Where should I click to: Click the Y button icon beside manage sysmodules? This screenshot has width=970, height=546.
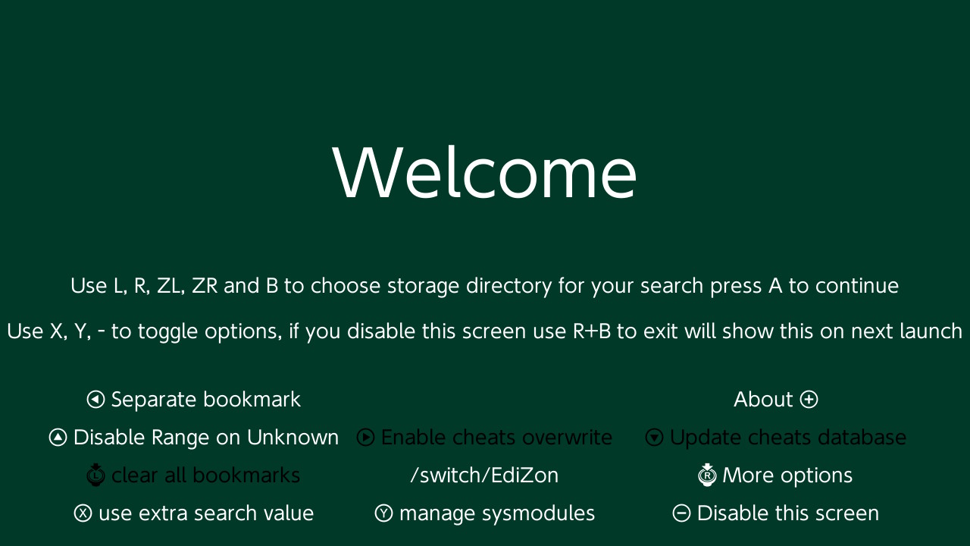383,513
